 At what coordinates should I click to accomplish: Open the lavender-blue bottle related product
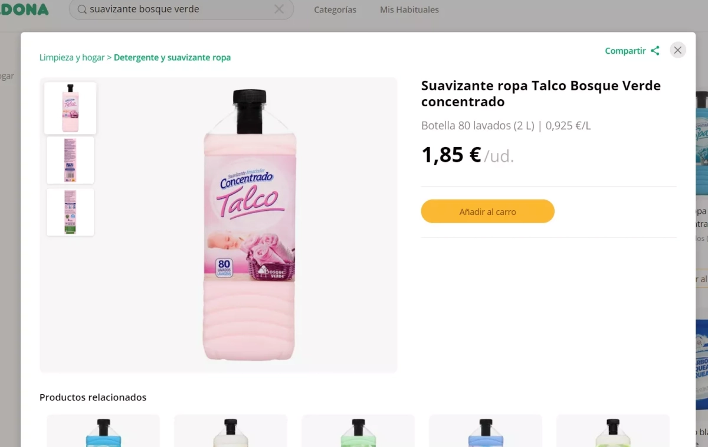[486, 431]
